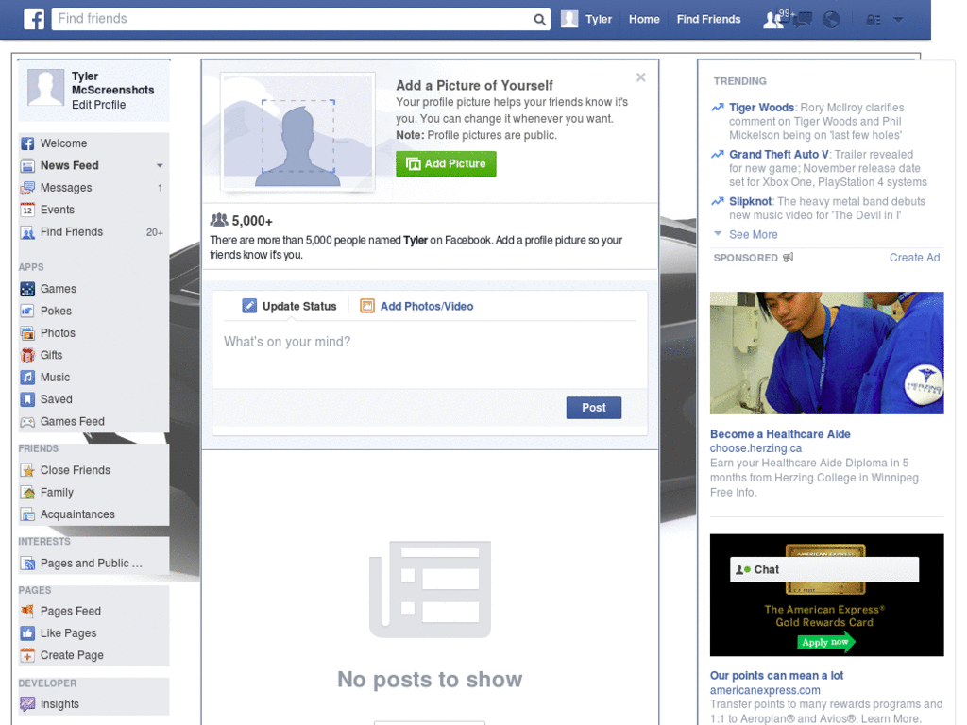Open privacy shortcuts lock icon
Image resolution: width=967 pixels, height=725 pixels.
click(874, 20)
